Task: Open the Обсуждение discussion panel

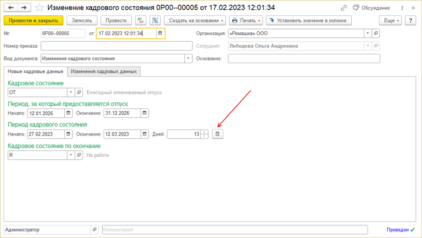Action: (371, 8)
